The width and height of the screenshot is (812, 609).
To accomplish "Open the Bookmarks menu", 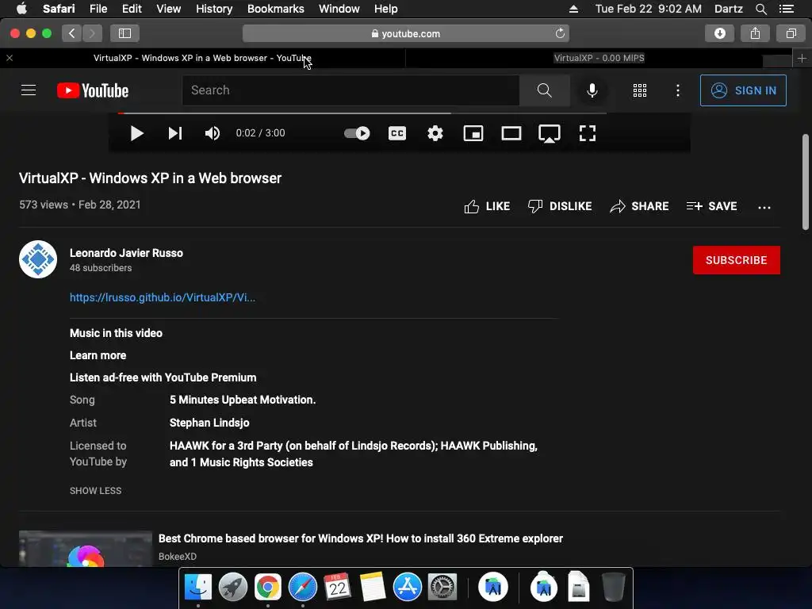I will [x=275, y=9].
